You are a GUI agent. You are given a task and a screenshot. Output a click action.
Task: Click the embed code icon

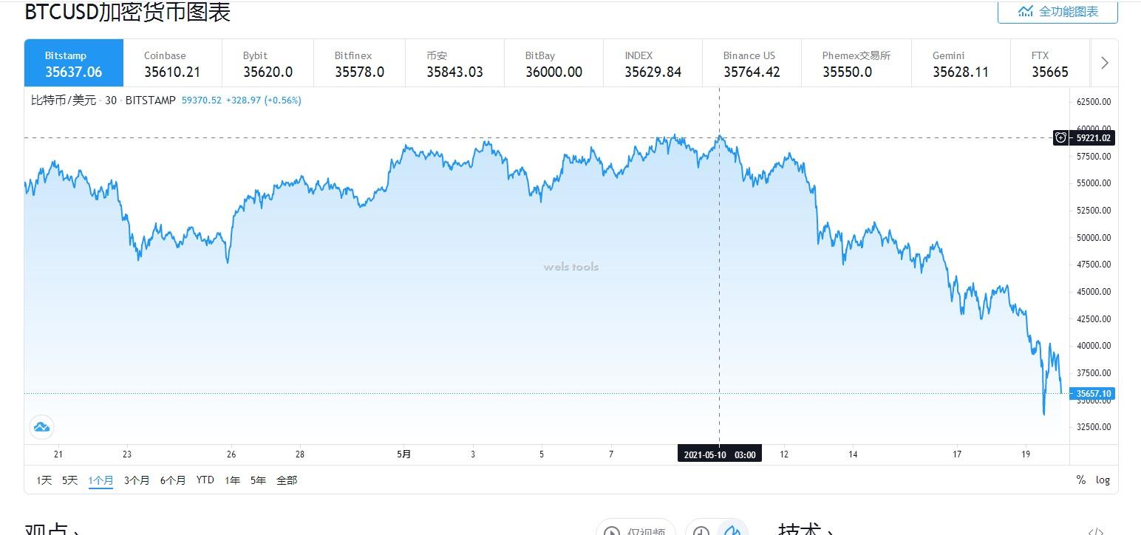click(x=1096, y=530)
